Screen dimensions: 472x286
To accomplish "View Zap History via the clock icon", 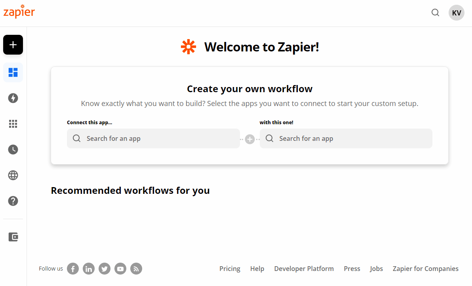I will [x=13, y=150].
